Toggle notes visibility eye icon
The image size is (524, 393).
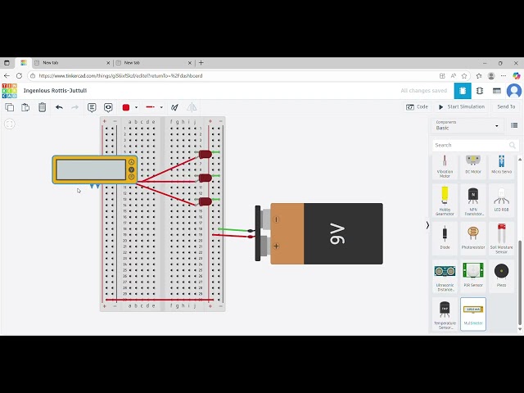[x=108, y=107]
